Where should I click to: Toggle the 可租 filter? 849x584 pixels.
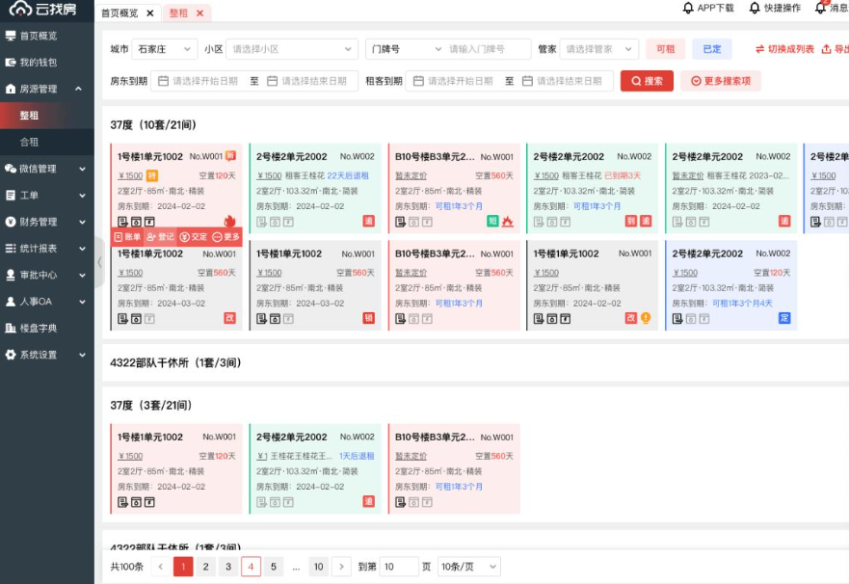point(666,49)
